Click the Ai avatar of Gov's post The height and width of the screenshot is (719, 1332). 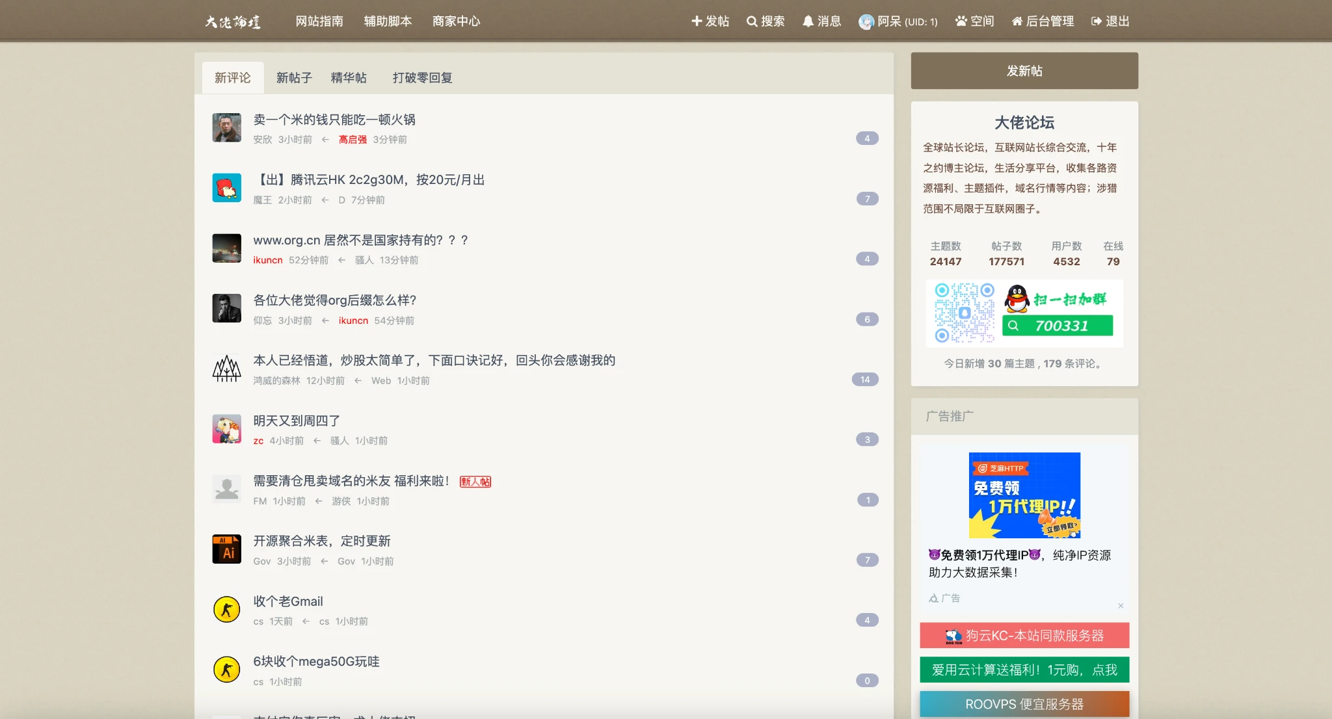click(226, 549)
